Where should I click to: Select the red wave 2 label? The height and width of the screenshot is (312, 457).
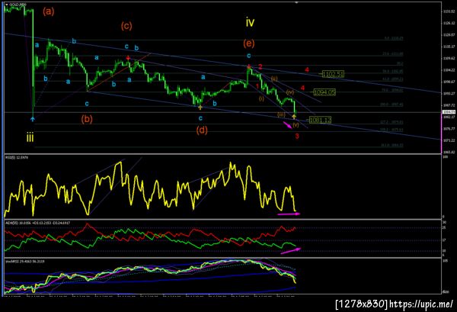coord(260,67)
